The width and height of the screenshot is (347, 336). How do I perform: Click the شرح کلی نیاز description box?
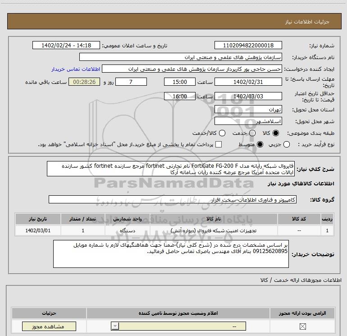(171, 169)
